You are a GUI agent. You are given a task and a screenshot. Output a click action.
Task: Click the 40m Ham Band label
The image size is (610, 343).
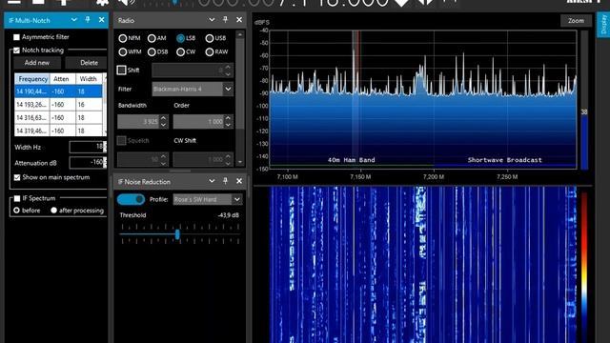pos(352,160)
